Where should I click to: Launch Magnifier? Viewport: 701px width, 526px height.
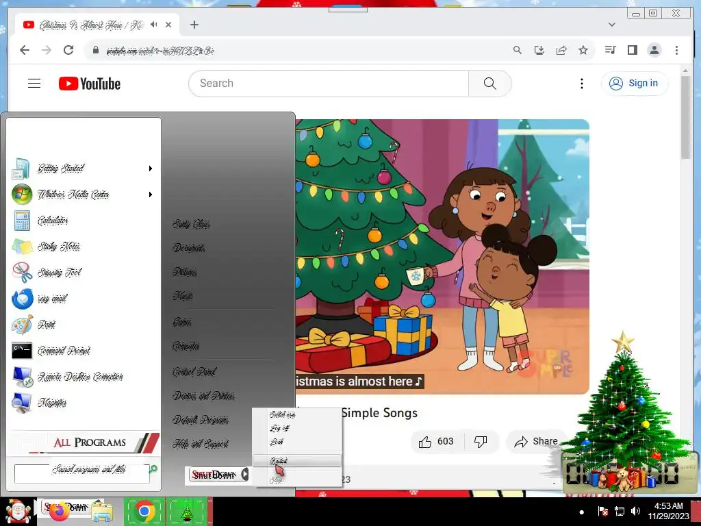[82, 403]
